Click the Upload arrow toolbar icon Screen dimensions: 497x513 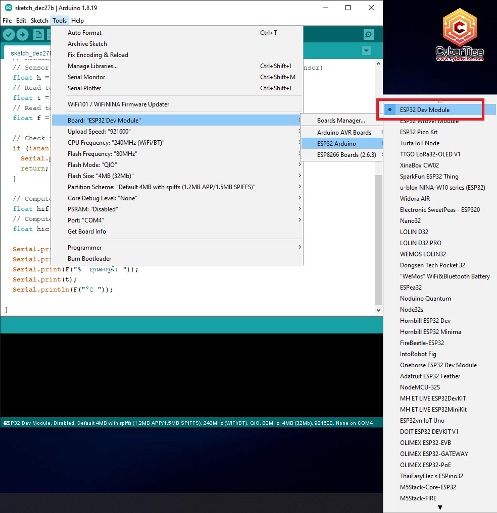(23, 34)
